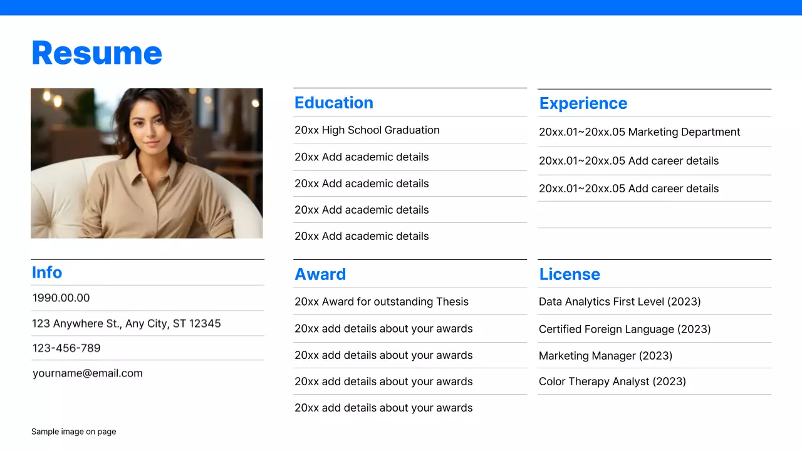
Task: Click the 123 Anywhere St. address line
Action: pyautogui.click(x=127, y=323)
